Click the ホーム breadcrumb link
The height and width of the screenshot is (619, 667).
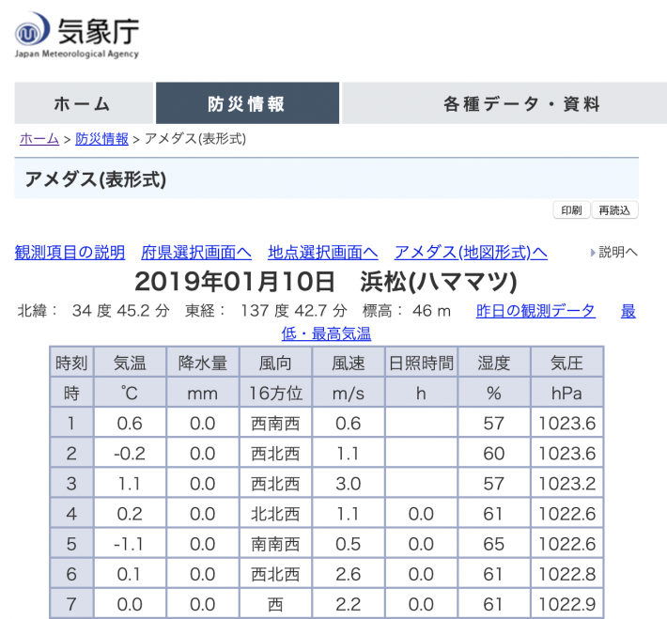[39, 139]
